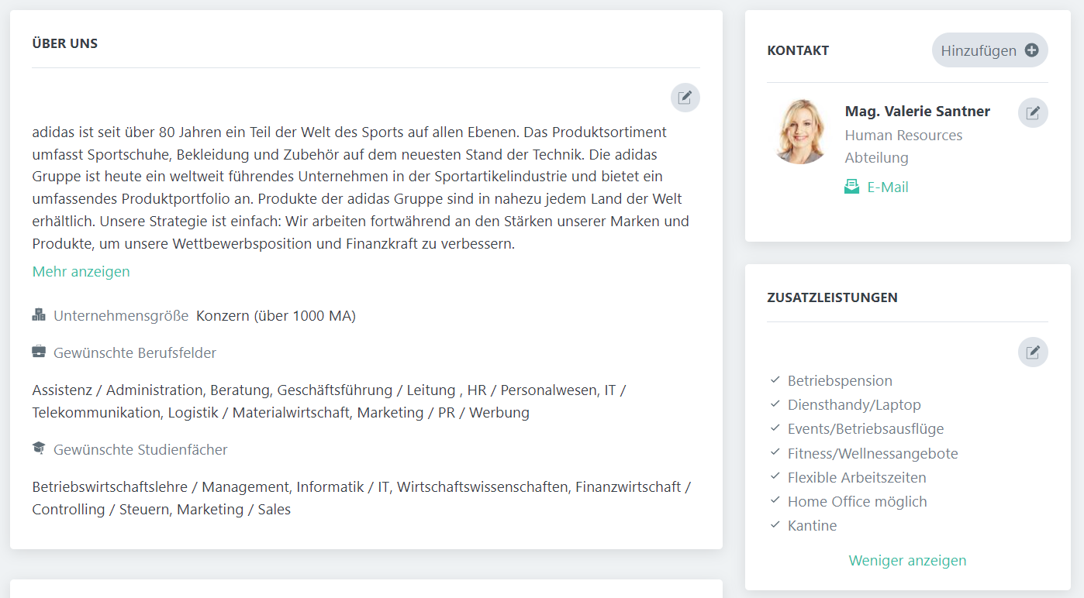Viewport: 1084px width, 598px height.
Task: Collapse benefits list with Weniger anzeigen
Action: (907, 560)
